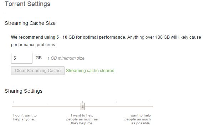
Task: Click the Sharing Settings heading
Action: point(24,91)
